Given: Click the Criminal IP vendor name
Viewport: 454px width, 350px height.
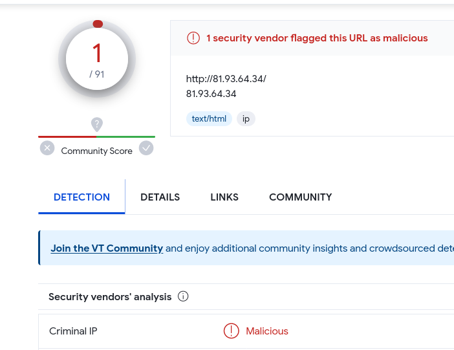Looking at the screenshot, I should [x=73, y=331].
